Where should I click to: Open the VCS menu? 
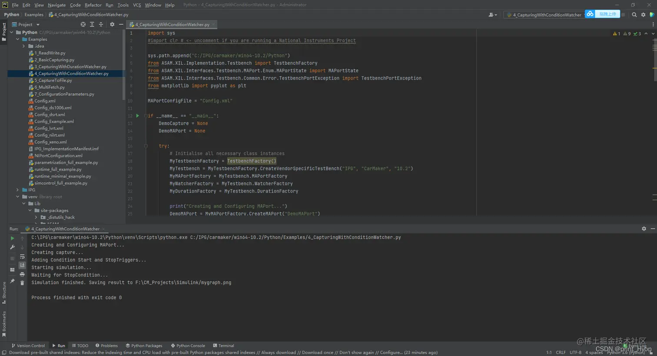point(137,5)
